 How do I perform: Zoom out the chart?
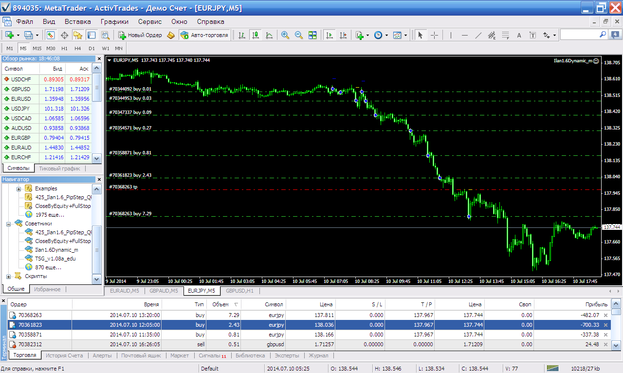point(299,35)
